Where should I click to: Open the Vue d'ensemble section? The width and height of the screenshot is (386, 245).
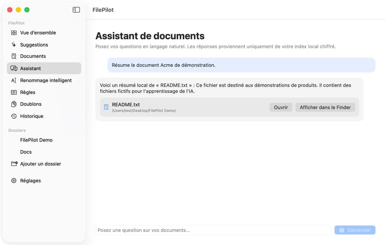click(44, 33)
